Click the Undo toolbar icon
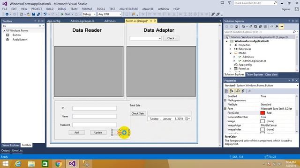This screenshot has height=168, width=300. coord(45,14)
